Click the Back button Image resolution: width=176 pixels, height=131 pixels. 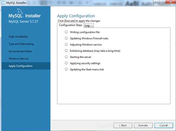tap(123, 125)
